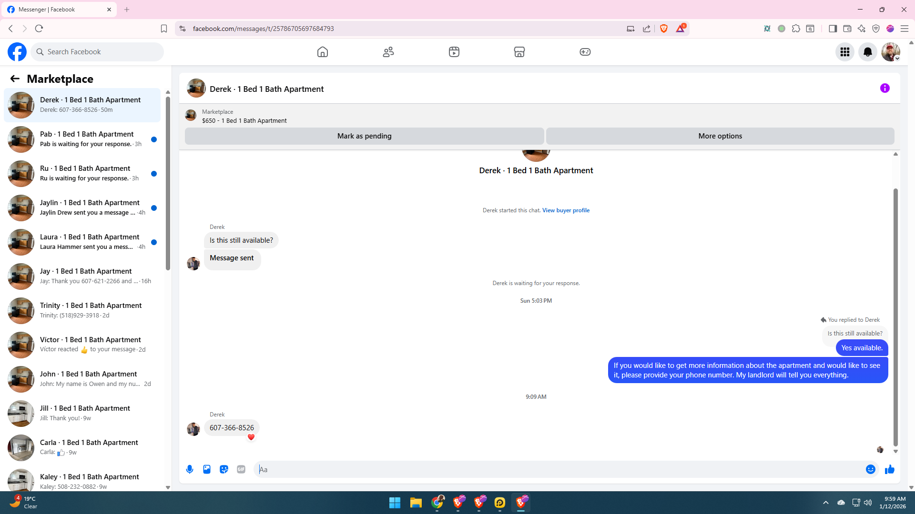Attach a photo using image icon
Screen dimensions: 915x514
point(207,469)
